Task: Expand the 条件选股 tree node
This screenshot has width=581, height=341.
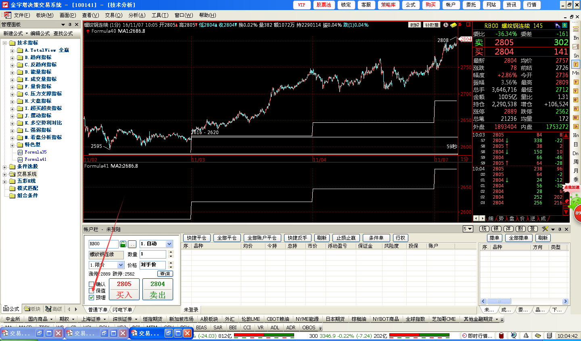Action: [5, 167]
